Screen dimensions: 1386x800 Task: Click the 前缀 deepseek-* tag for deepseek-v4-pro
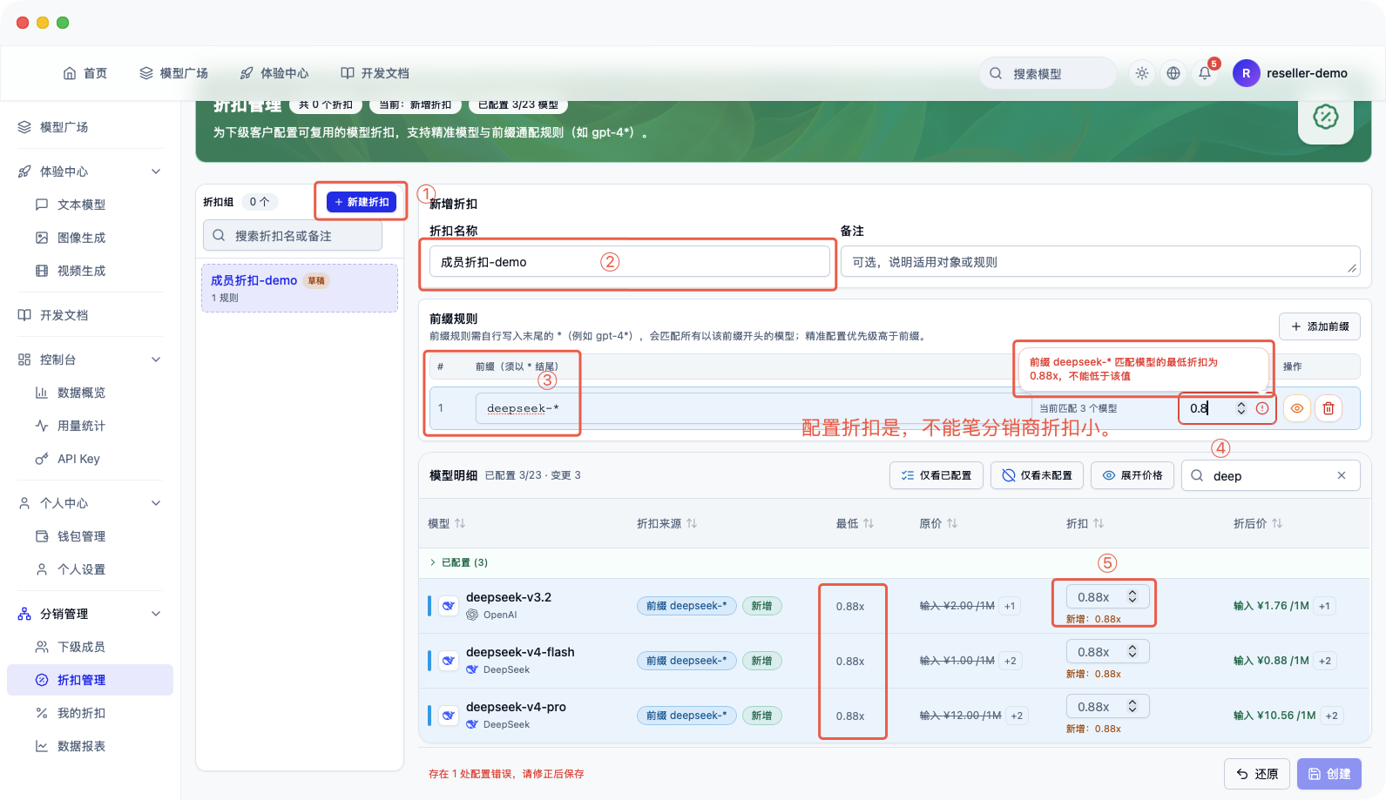pos(686,716)
